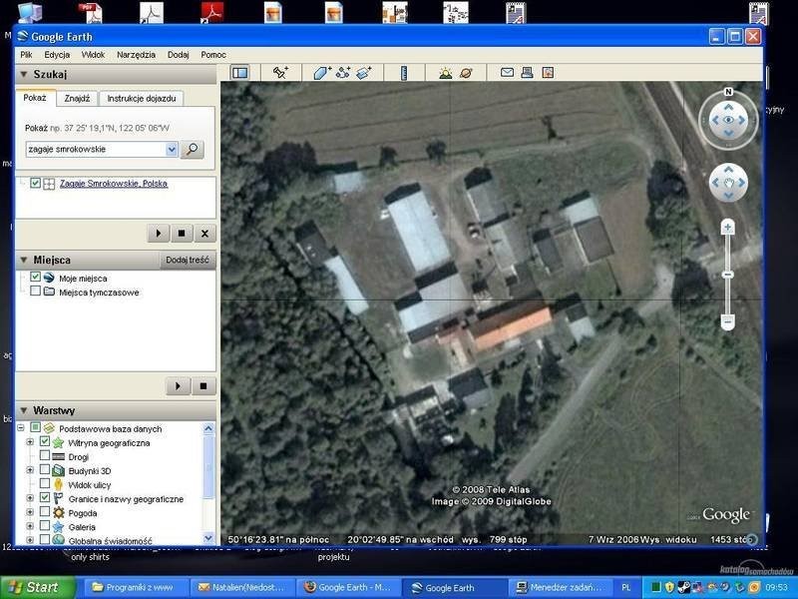Open the Narzędzia menu
The width and height of the screenshot is (798, 599).
coord(136,55)
